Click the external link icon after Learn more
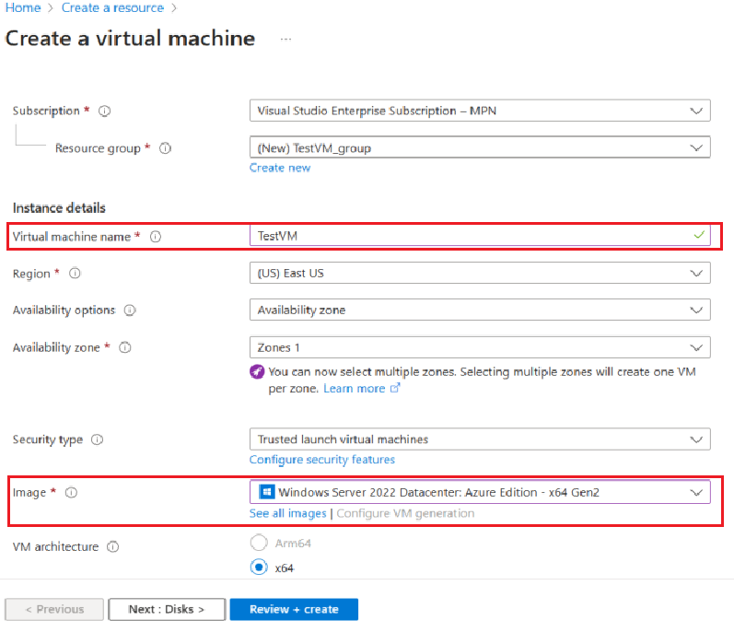The image size is (734, 632). point(395,388)
